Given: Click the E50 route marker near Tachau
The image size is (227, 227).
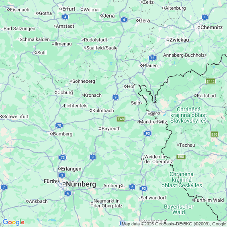Looking at the screenshot, I should (x=181, y=157).
